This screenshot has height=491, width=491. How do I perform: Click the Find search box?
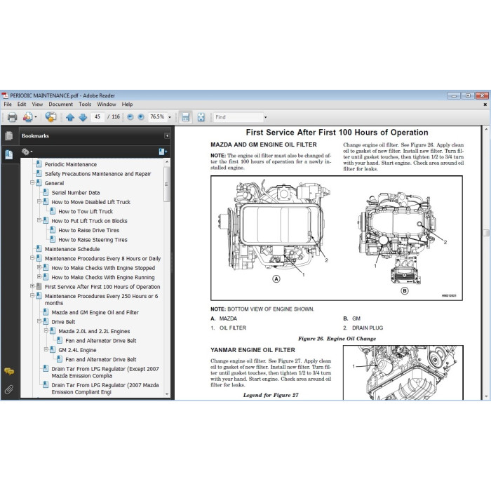pos(238,117)
